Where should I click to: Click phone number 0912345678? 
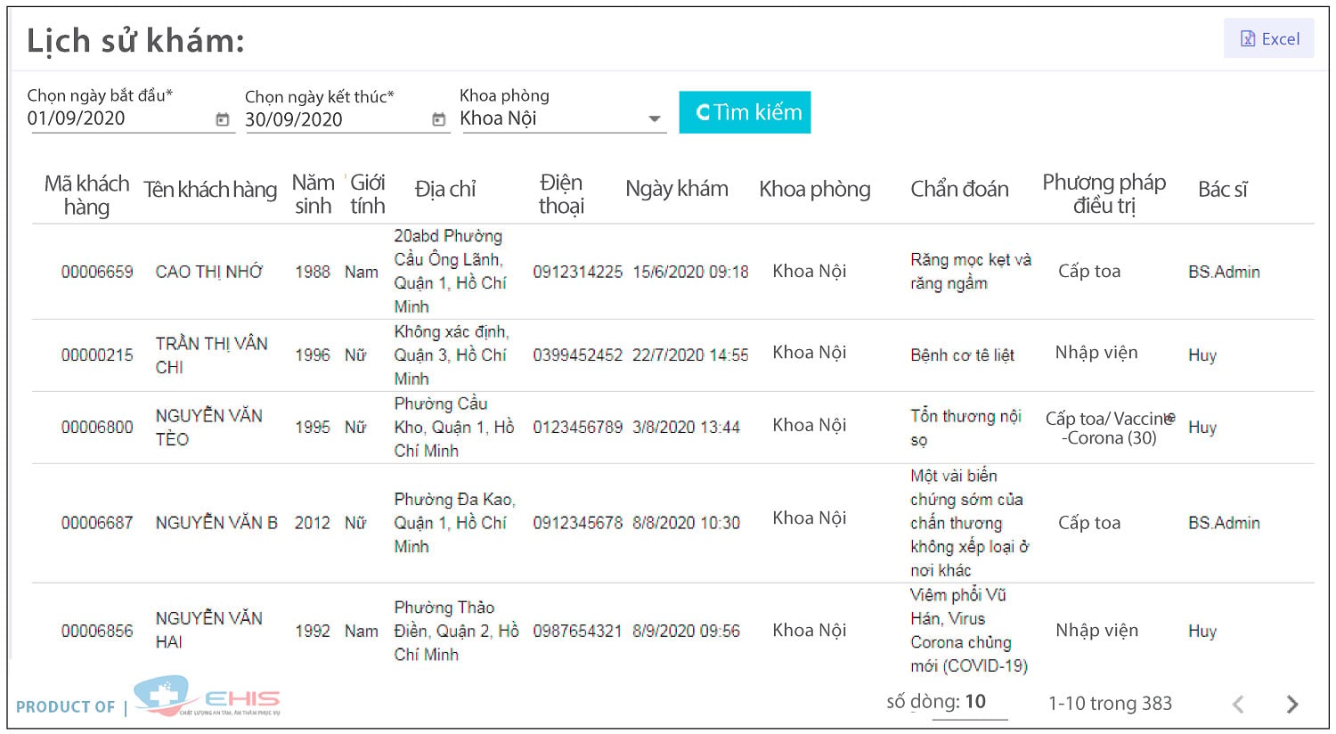[578, 523]
